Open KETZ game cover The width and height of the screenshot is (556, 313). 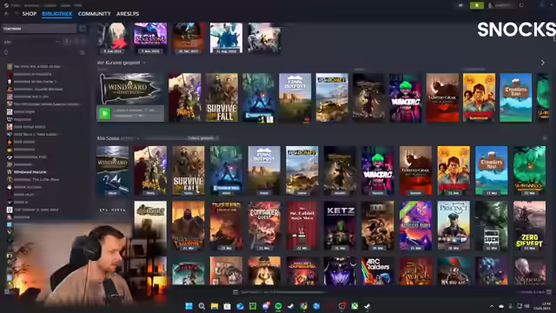click(340, 226)
